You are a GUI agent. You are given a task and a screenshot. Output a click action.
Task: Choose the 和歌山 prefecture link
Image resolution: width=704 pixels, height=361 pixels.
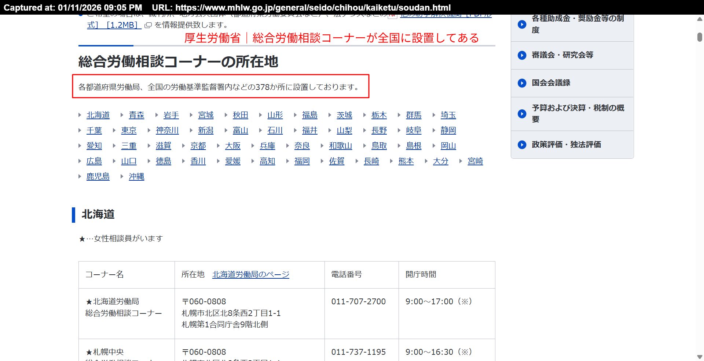pyautogui.click(x=341, y=146)
